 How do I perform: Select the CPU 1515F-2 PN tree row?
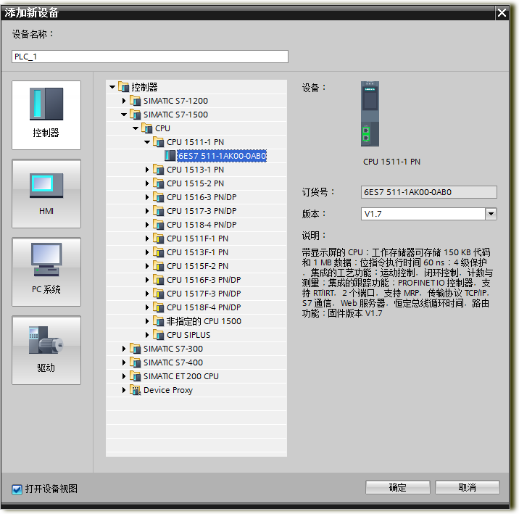196,266
